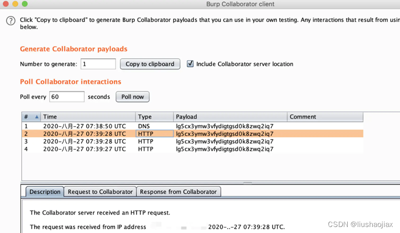Viewport: 400px width, 233px height.
Task: Click the green maximize window button
Action: [x=25, y=4]
